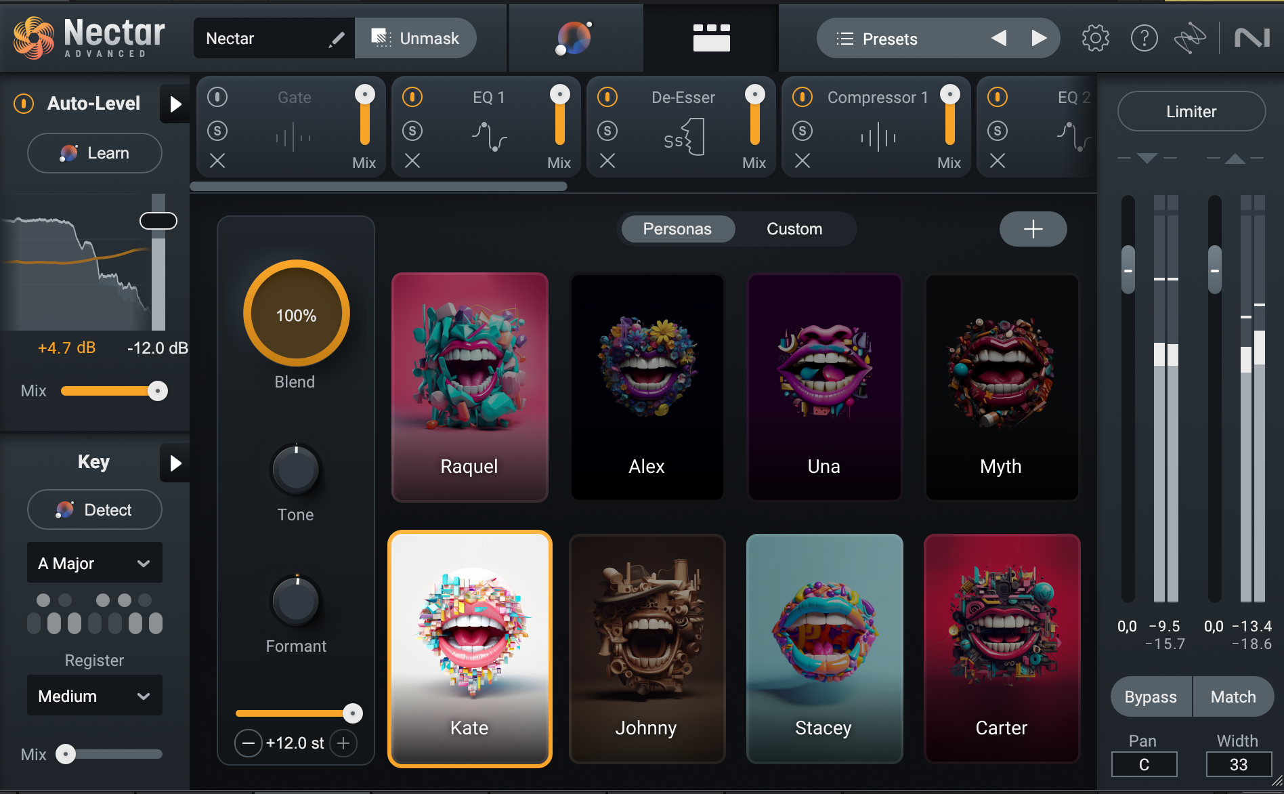1284x794 pixels.
Task: Open the EQ 1 curve icon
Action: tap(489, 136)
